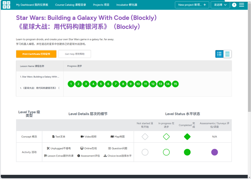This screenshot has height=179, width=251.
Task: Click the Text document icon in legend
Action: coord(53,137)
